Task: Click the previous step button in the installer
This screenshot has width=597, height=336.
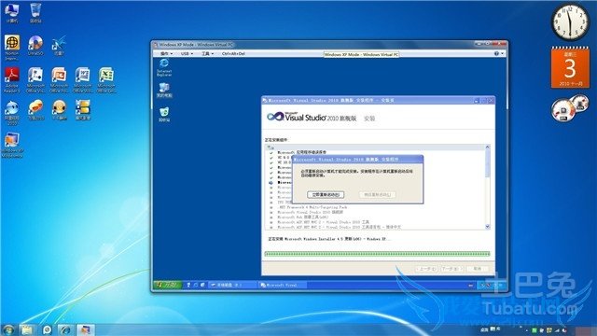Action: pyautogui.click(x=427, y=269)
